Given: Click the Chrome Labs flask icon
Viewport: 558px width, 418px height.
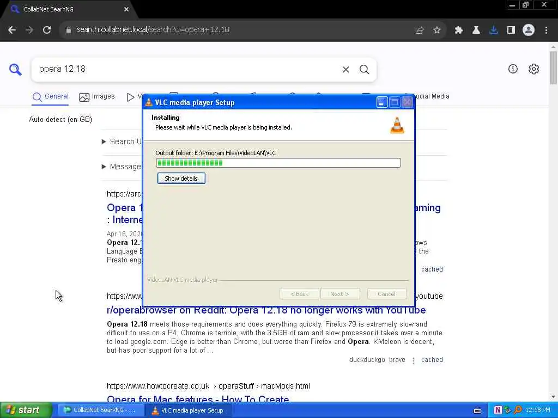Looking at the screenshot, I should 476,30.
